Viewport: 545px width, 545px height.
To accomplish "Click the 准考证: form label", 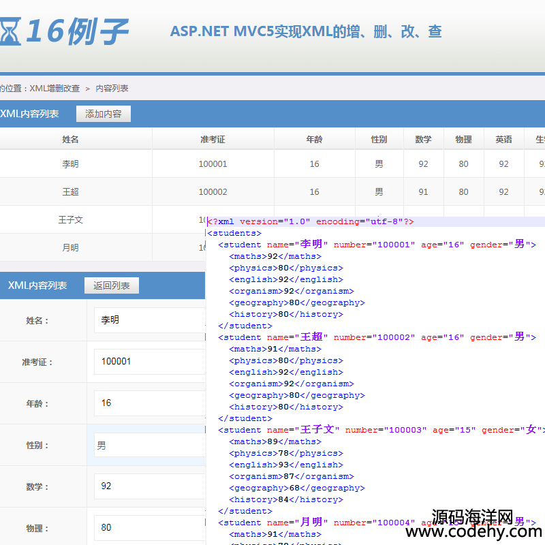I will pos(37,362).
